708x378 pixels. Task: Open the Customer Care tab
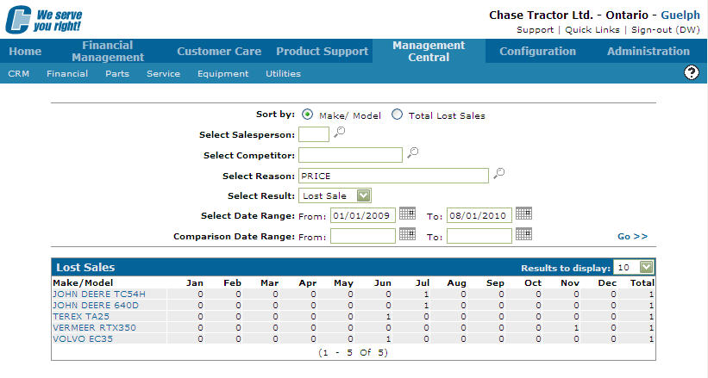pyautogui.click(x=219, y=51)
